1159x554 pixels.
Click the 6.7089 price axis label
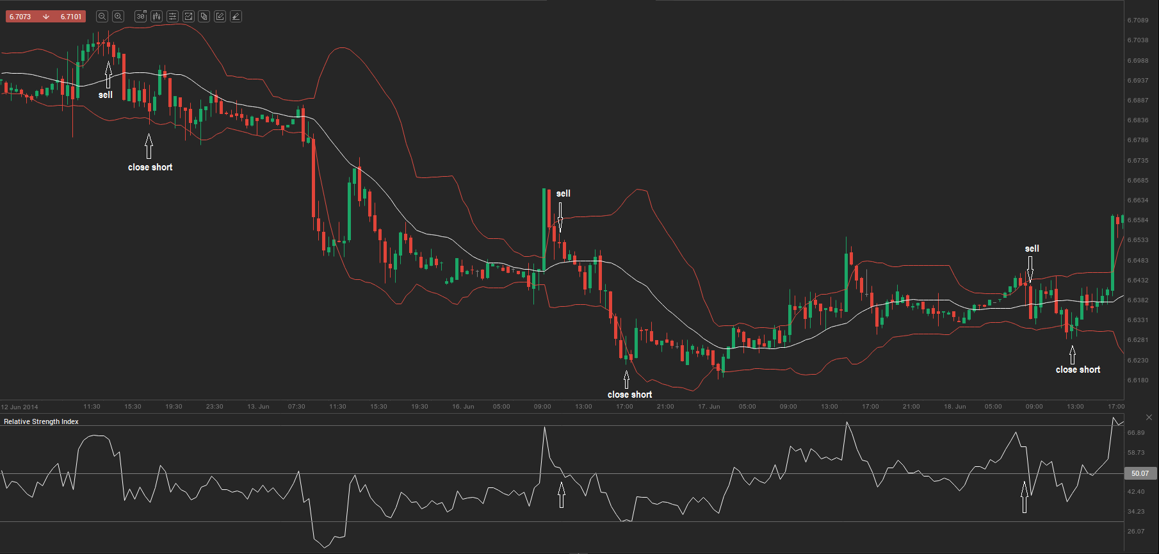[x=1138, y=20]
